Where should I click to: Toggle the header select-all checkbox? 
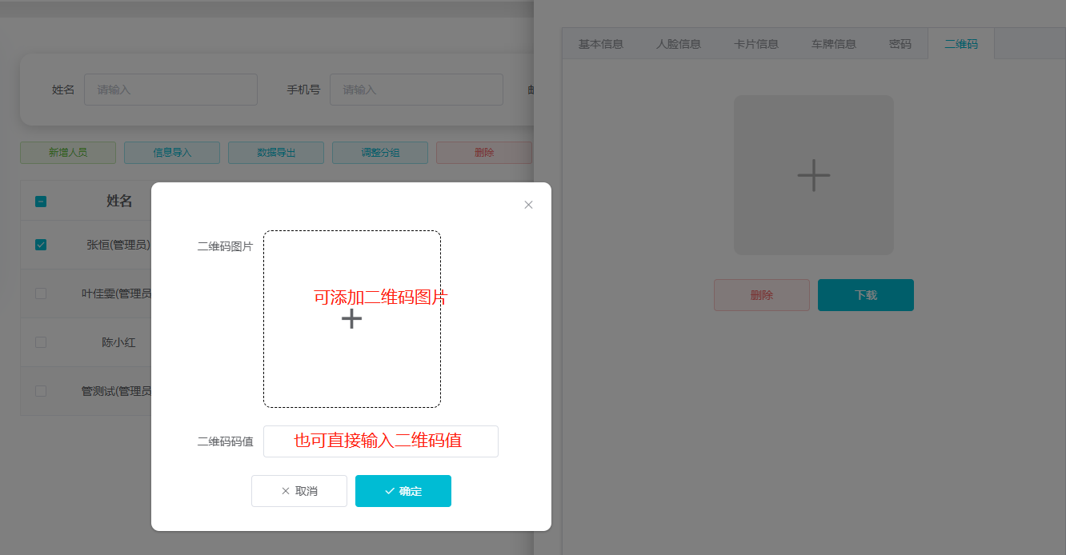[41, 202]
